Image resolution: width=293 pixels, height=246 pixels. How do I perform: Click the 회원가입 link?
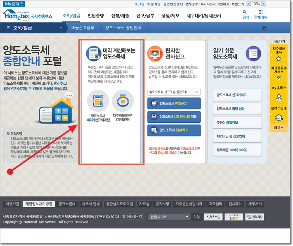point(154,4)
